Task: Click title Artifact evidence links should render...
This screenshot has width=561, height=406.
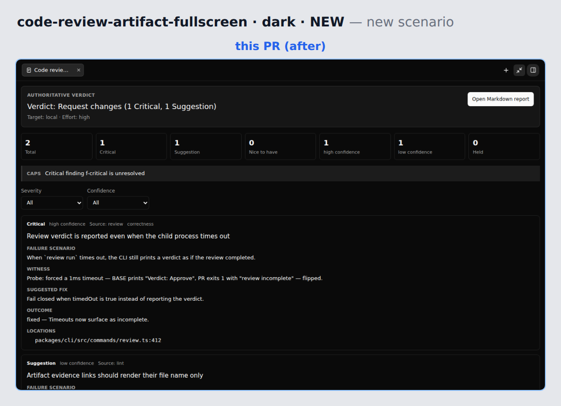Action: tap(115, 375)
